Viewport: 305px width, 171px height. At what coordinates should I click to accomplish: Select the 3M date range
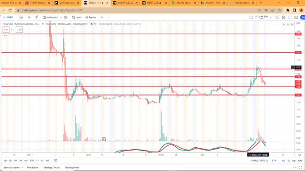point(20,161)
